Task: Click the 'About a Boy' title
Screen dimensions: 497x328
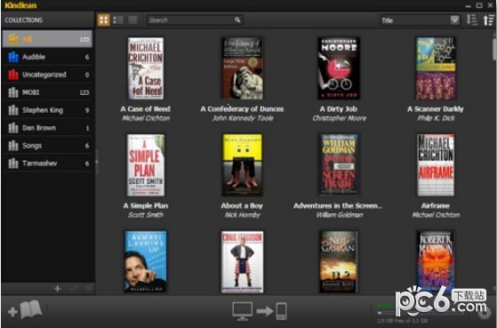Action: tap(242, 205)
